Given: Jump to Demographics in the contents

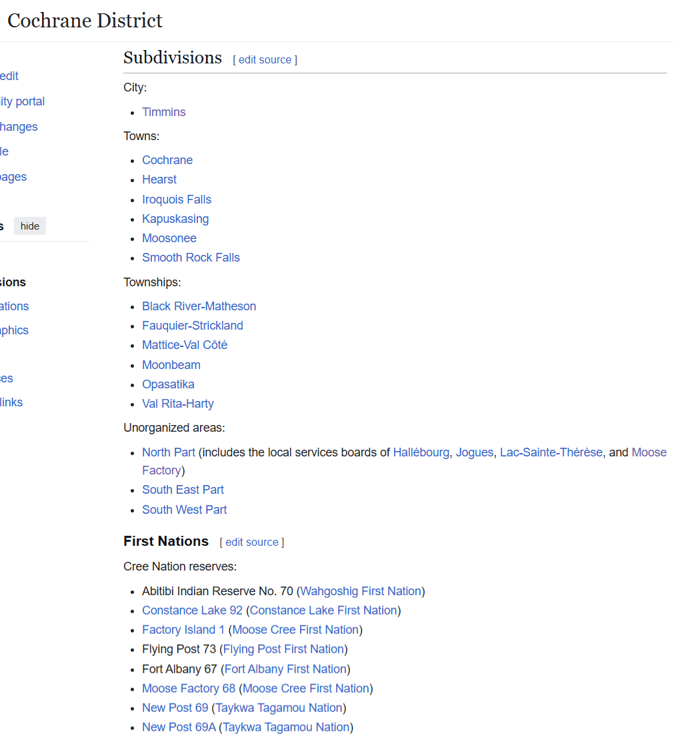Looking at the screenshot, I should coord(14,330).
